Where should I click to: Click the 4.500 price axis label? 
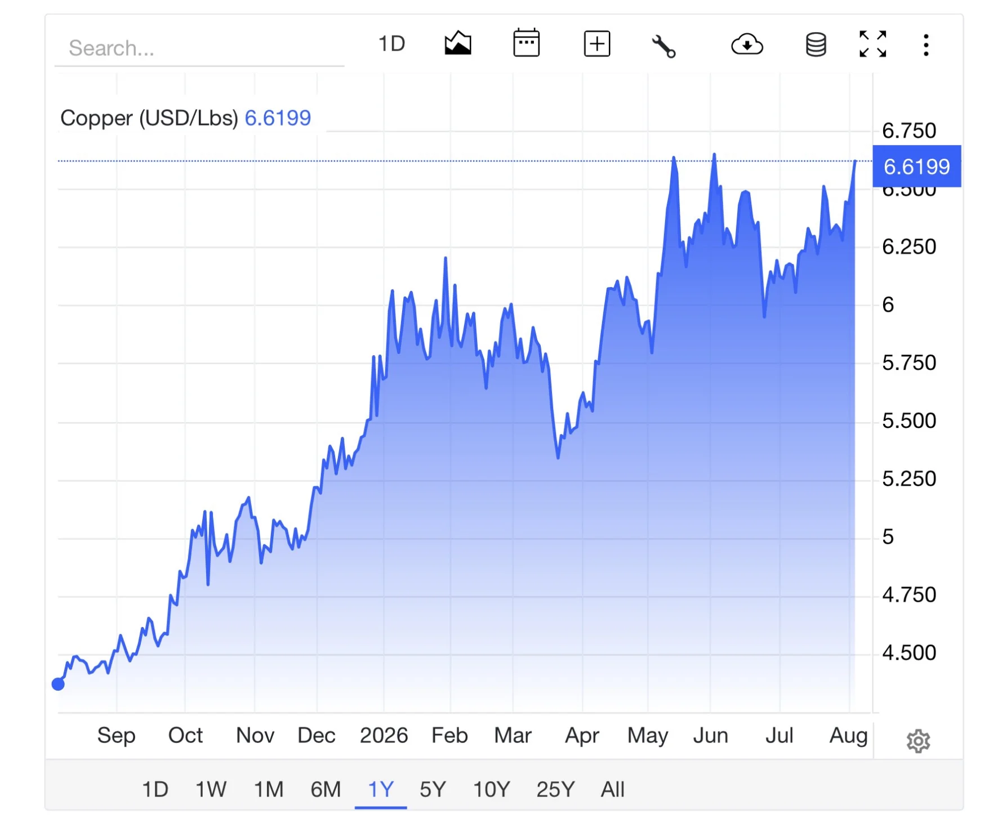[x=909, y=652]
